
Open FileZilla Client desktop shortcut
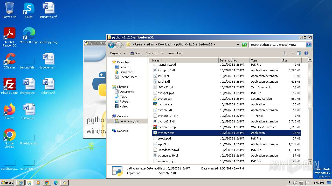click(9, 86)
